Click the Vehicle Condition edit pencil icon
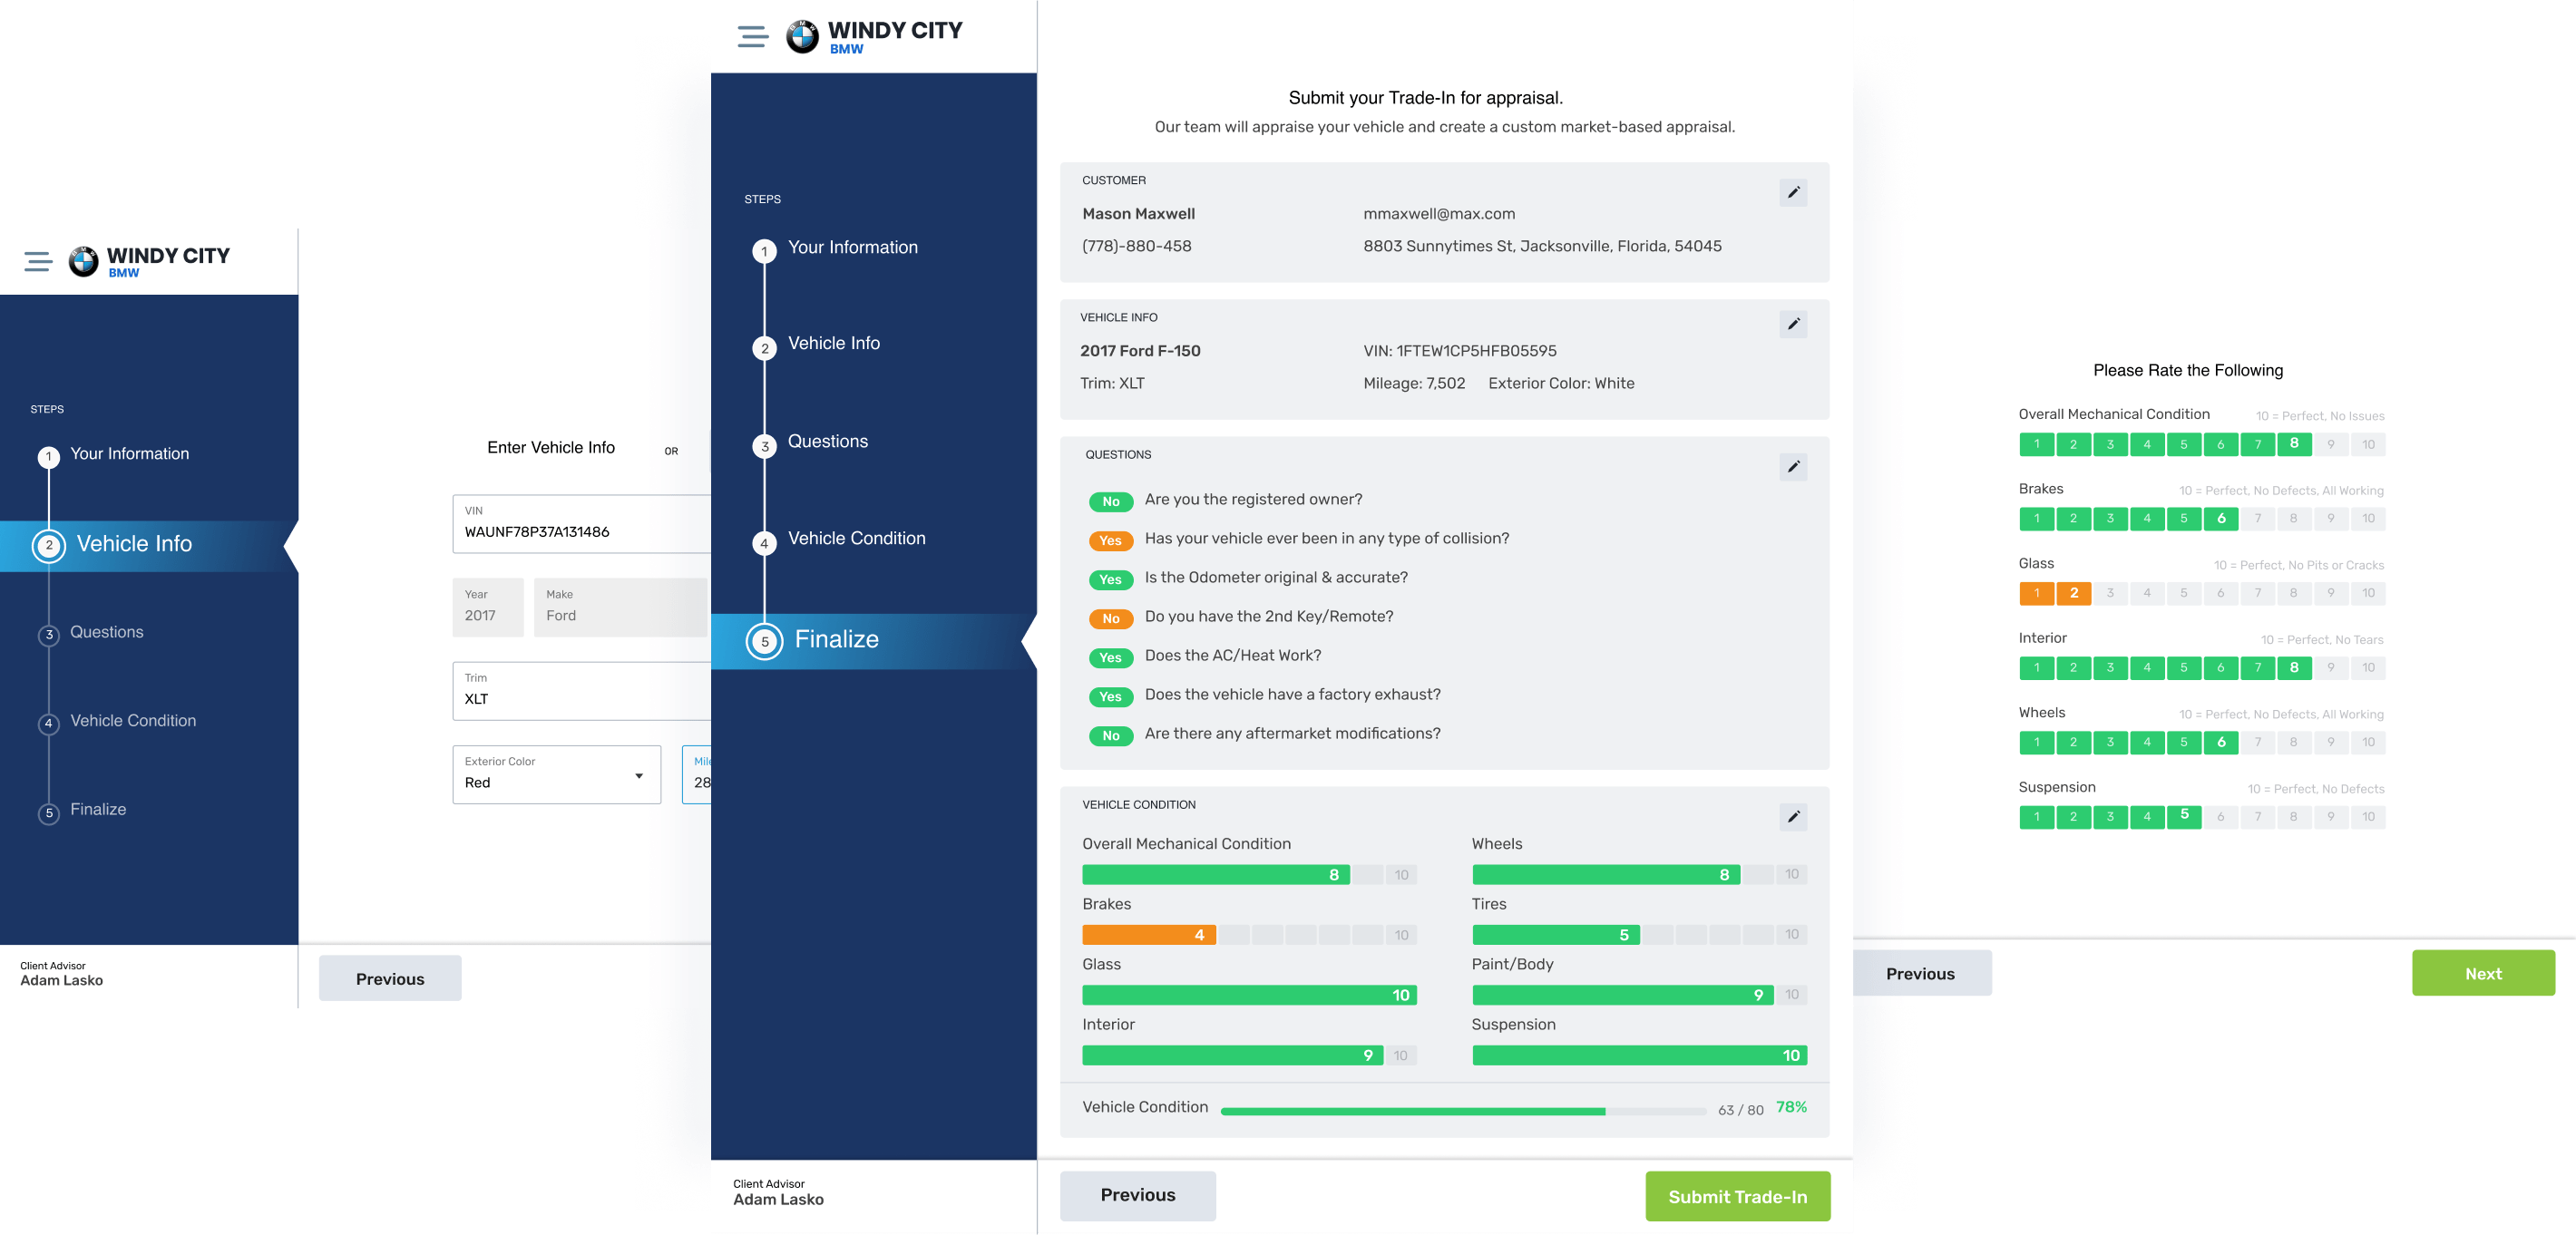 click(1793, 817)
